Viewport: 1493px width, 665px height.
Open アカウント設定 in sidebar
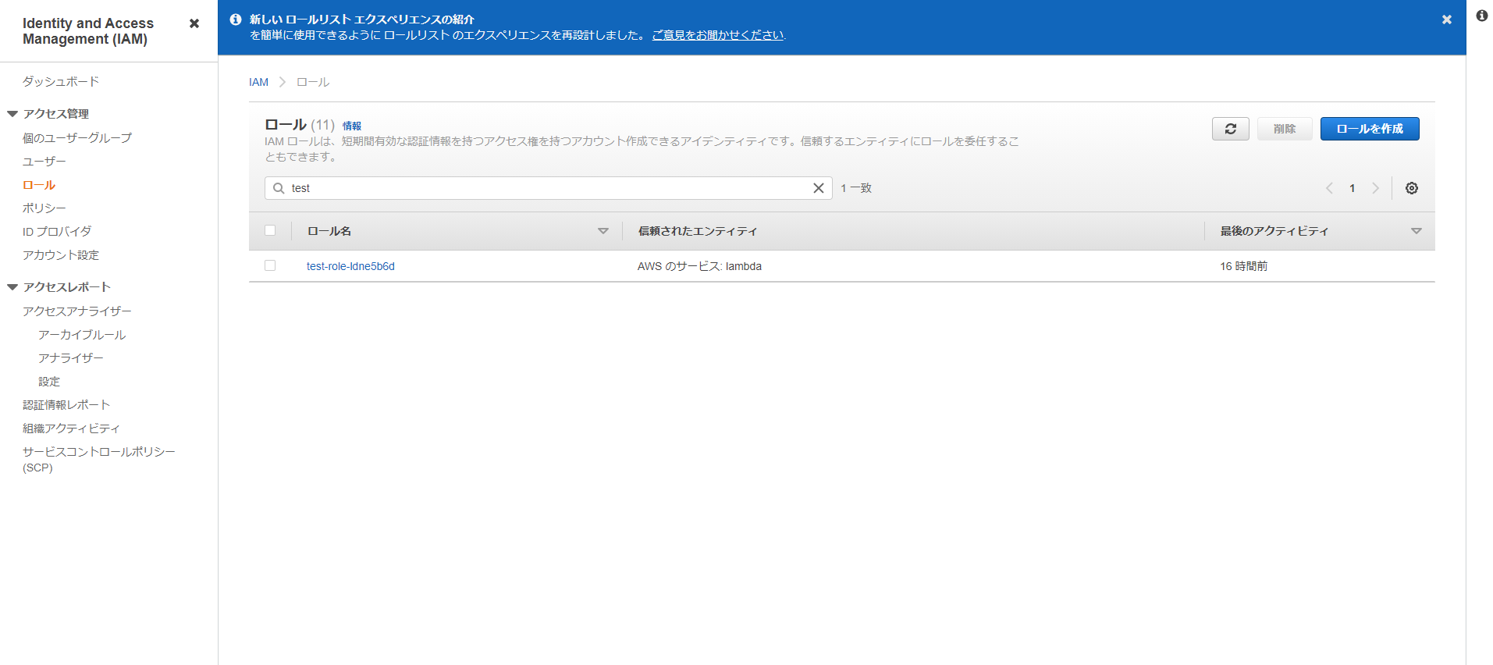(61, 254)
